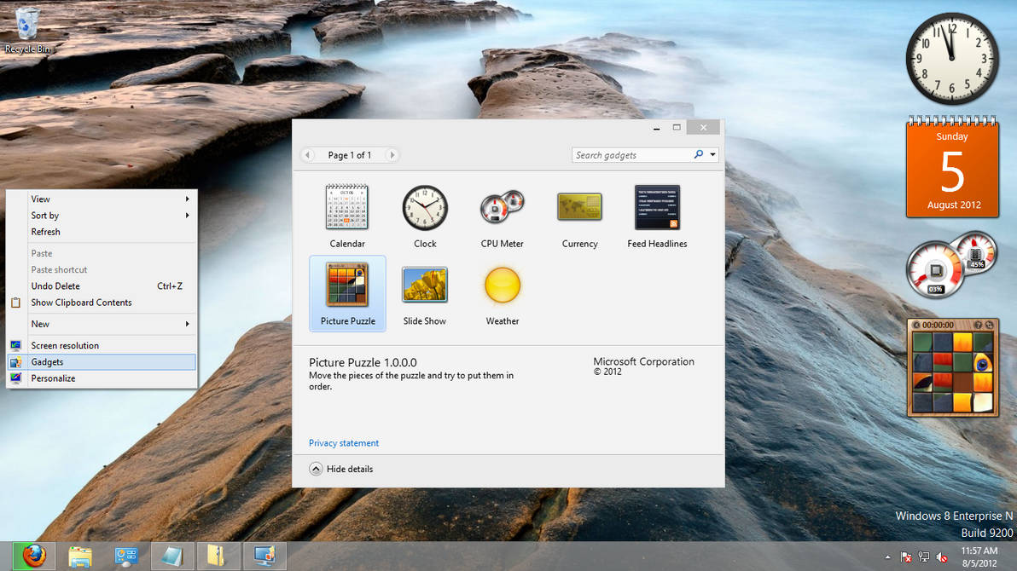Viewport: 1017px width, 571px height.
Task: Go to the previous gadget page arrow
Action: click(x=308, y=155)
